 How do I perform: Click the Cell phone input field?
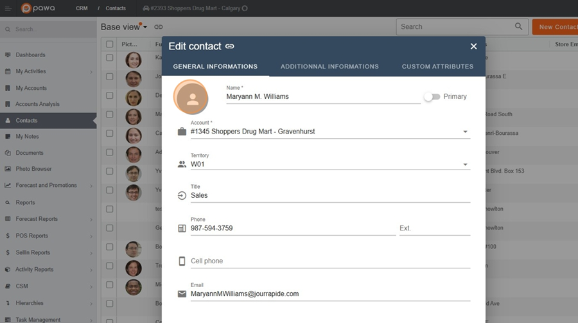pos(330,261)
